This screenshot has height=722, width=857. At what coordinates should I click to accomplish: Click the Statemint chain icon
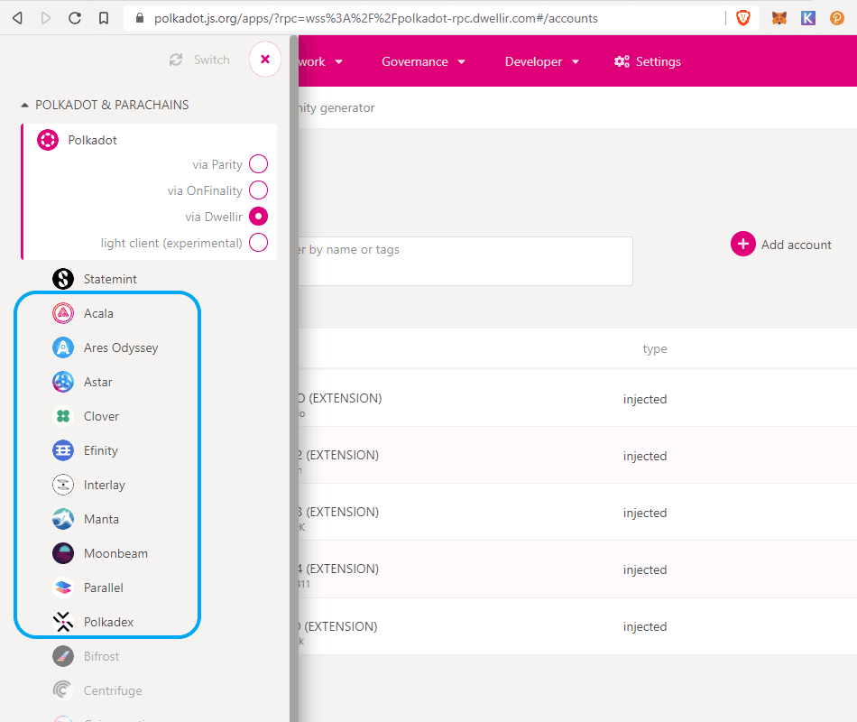coord(63,279)
